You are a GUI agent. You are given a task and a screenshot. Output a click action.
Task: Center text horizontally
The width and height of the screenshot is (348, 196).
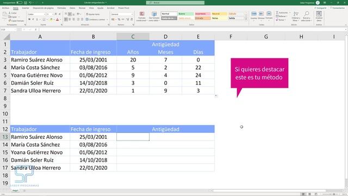(70, 20)
